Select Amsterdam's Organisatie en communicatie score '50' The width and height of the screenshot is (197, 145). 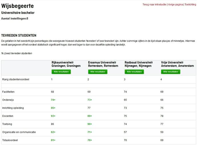162,132
